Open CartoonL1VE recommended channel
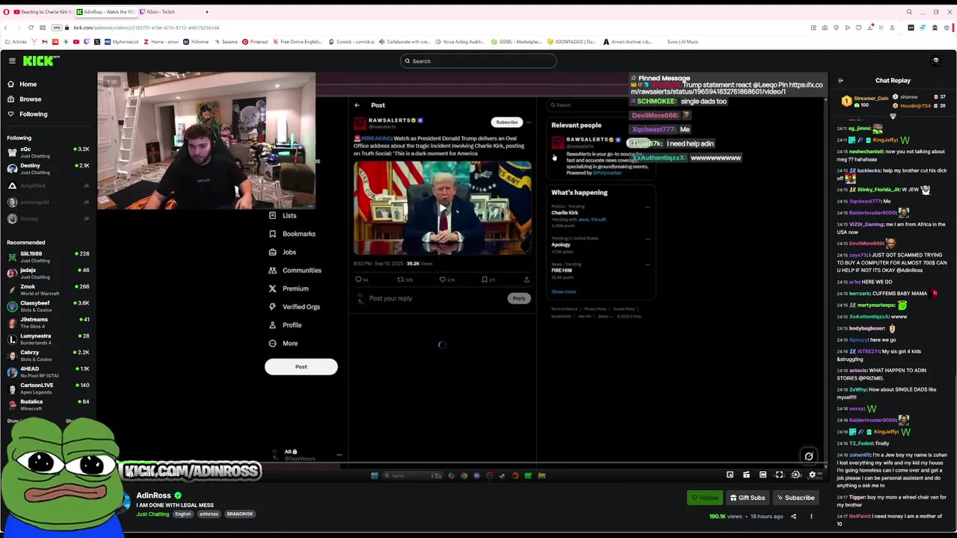The width and height of the screenshot is (957, 538). click(48, 389)
